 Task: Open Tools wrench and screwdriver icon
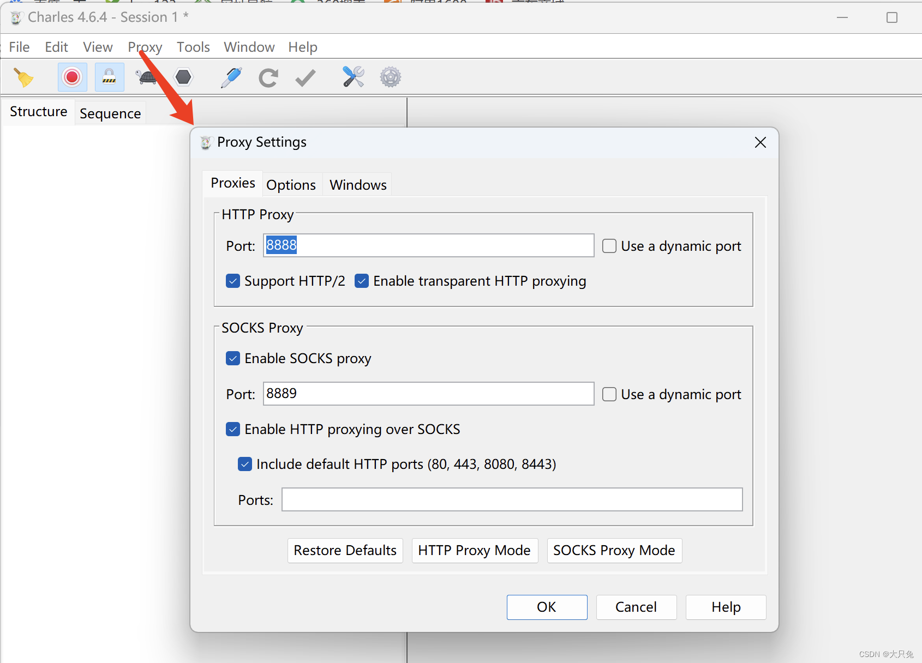point(353,77)
